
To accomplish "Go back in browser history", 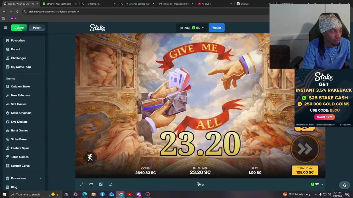I will (x=4, y=12).
